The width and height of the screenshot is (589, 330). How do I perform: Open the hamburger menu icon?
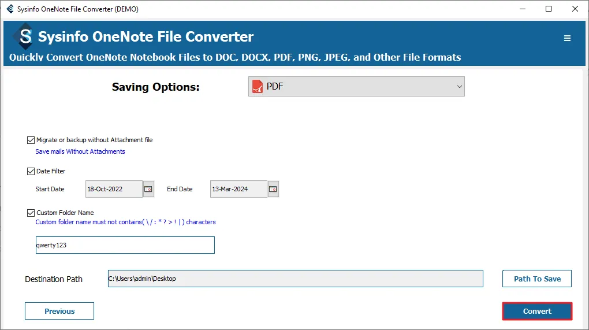567,38
